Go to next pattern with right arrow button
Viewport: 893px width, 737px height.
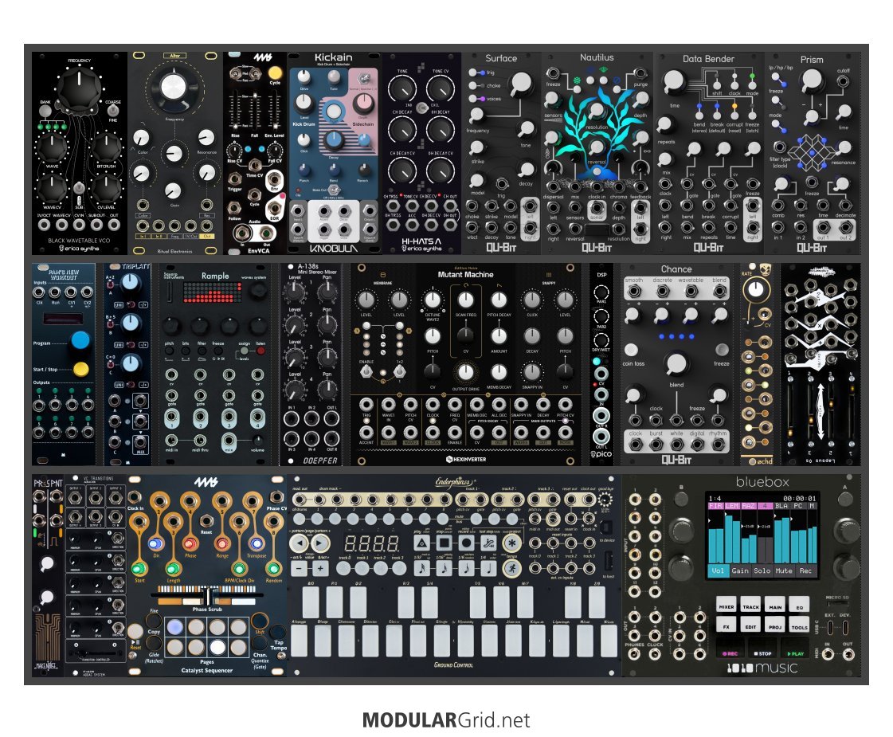coord(321,543)
